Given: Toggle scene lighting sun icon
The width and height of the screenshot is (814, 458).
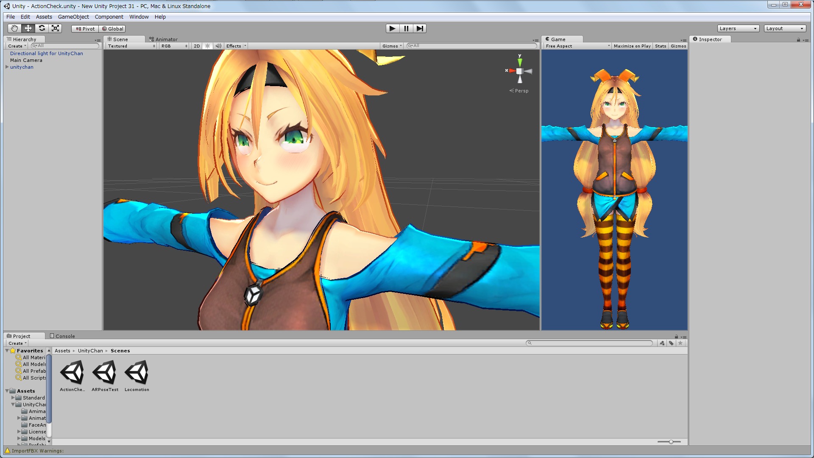Looking at the screenshot, I should (x=207, y=46).
